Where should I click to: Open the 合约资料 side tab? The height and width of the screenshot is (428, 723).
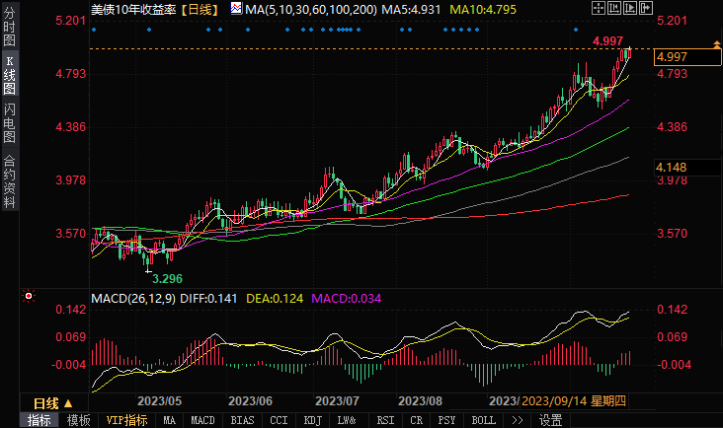(9, 180)
